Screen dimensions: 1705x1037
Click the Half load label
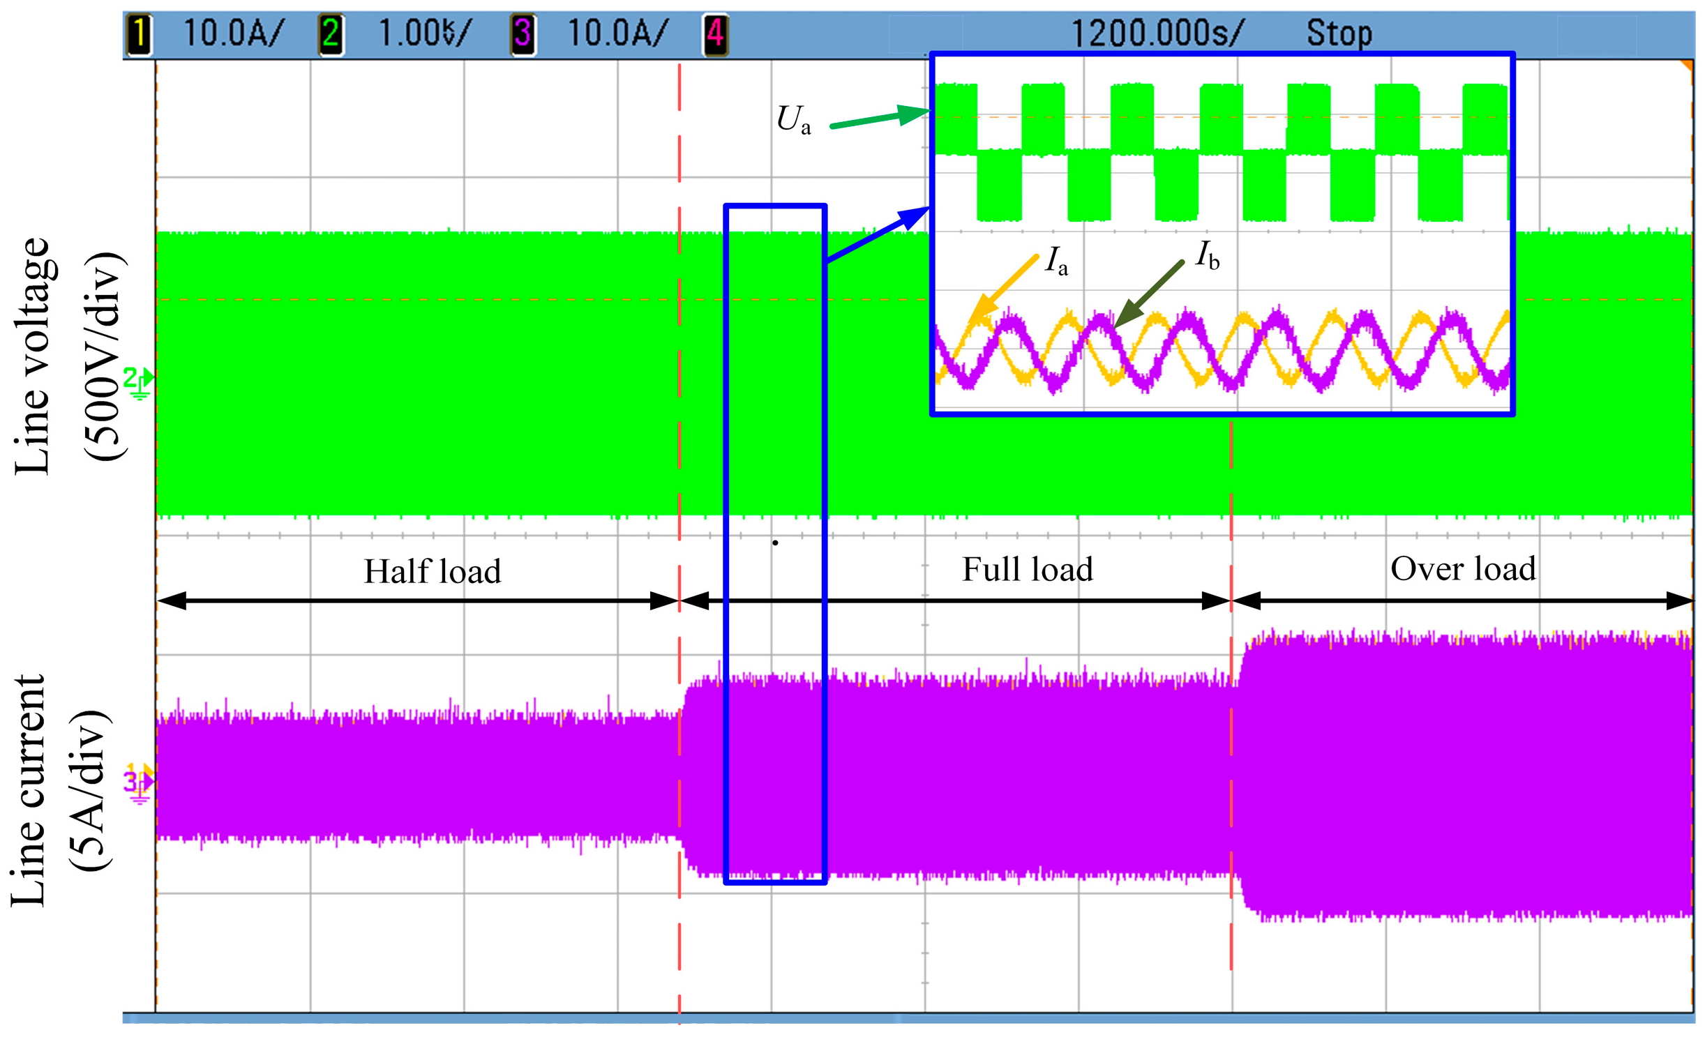(x=433, y=571)
